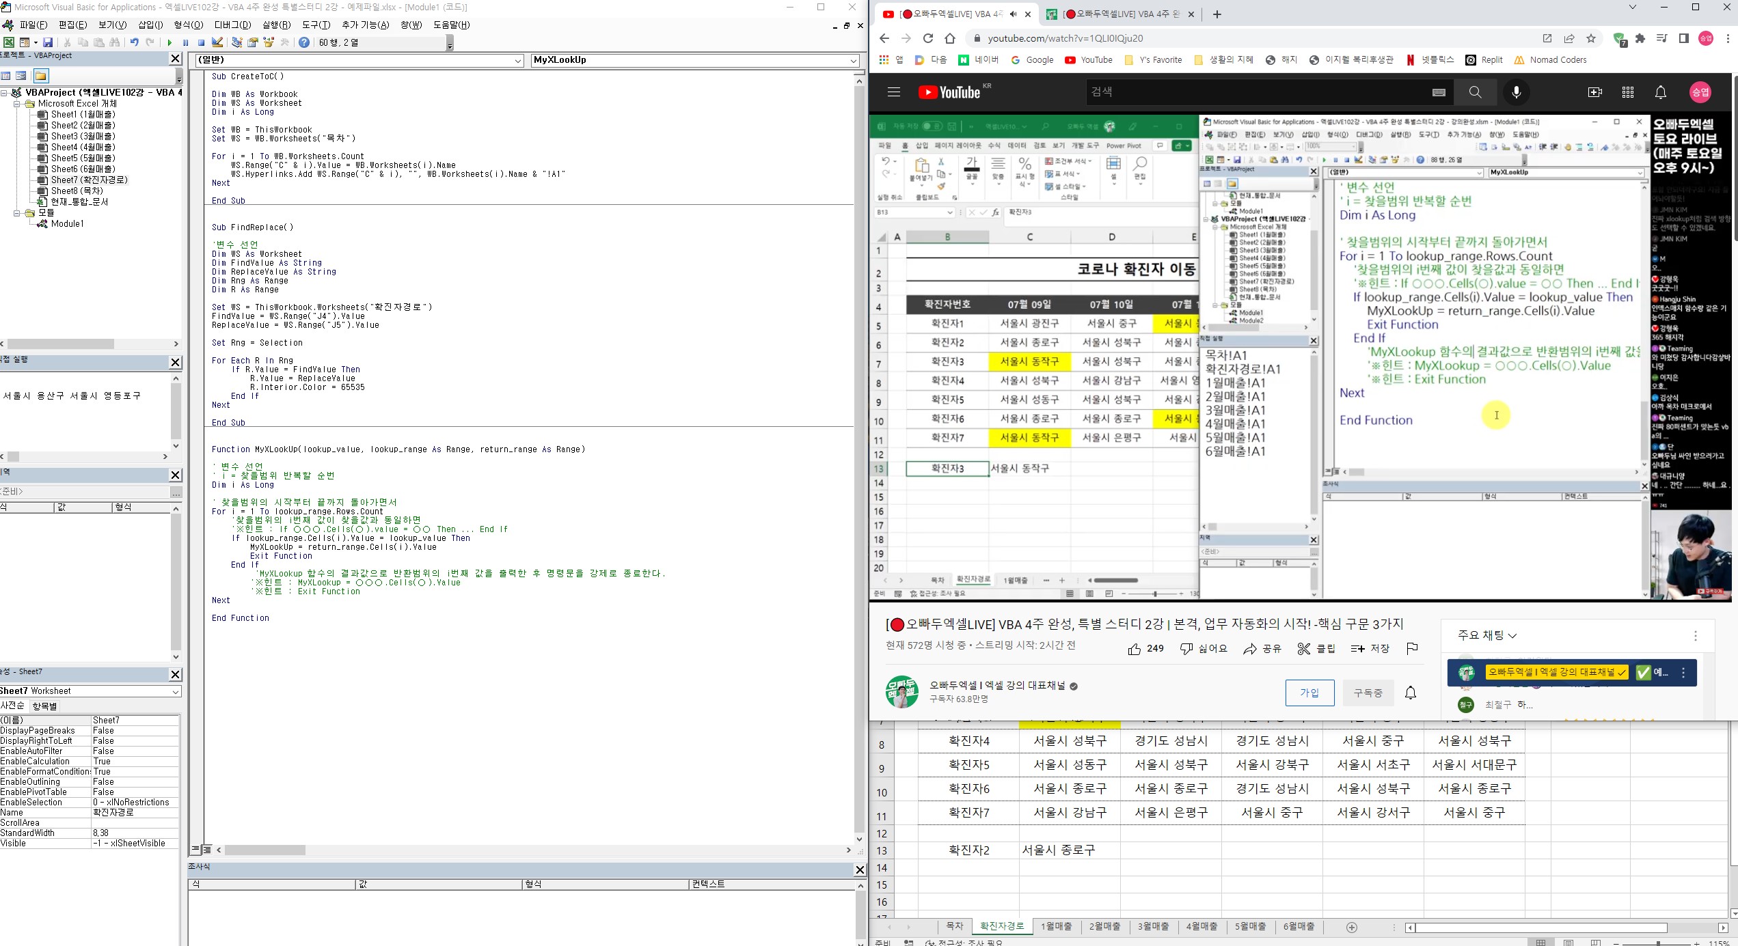The image size is (1738, 946).
Task: Click YouTube notification bell in header
Action: click(1660, 92)
